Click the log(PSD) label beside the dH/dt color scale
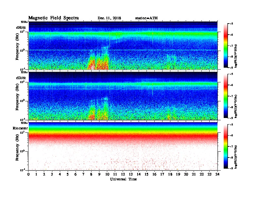Screen dimensions: 259x200 click(236, 56)
